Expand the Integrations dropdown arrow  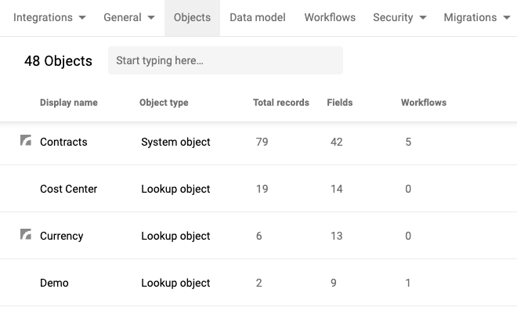(x=82, y=17)
